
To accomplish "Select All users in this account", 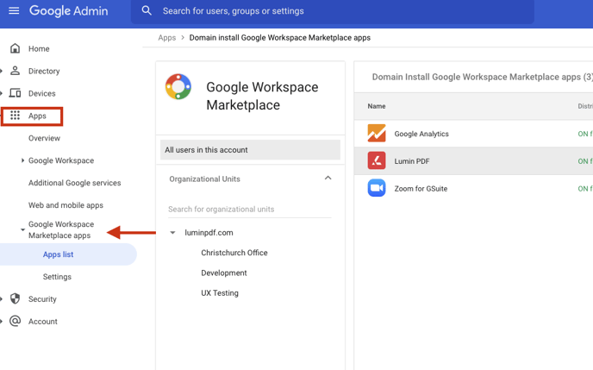I will tap(250, 150).
